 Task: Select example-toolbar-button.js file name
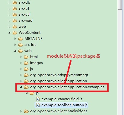(65, 105)
